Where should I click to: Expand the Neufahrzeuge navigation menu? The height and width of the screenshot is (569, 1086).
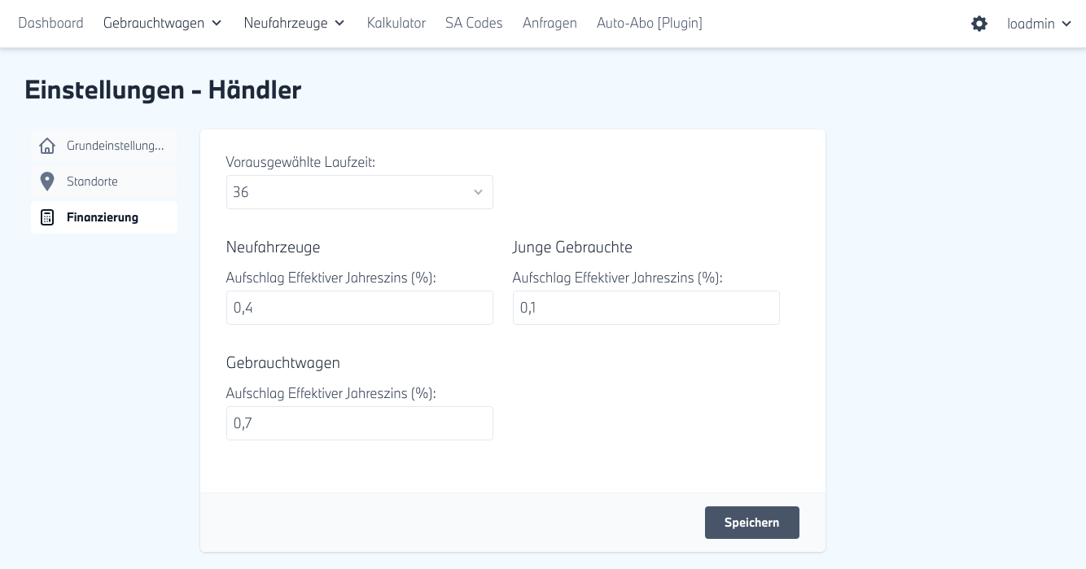tap(294, 23)
